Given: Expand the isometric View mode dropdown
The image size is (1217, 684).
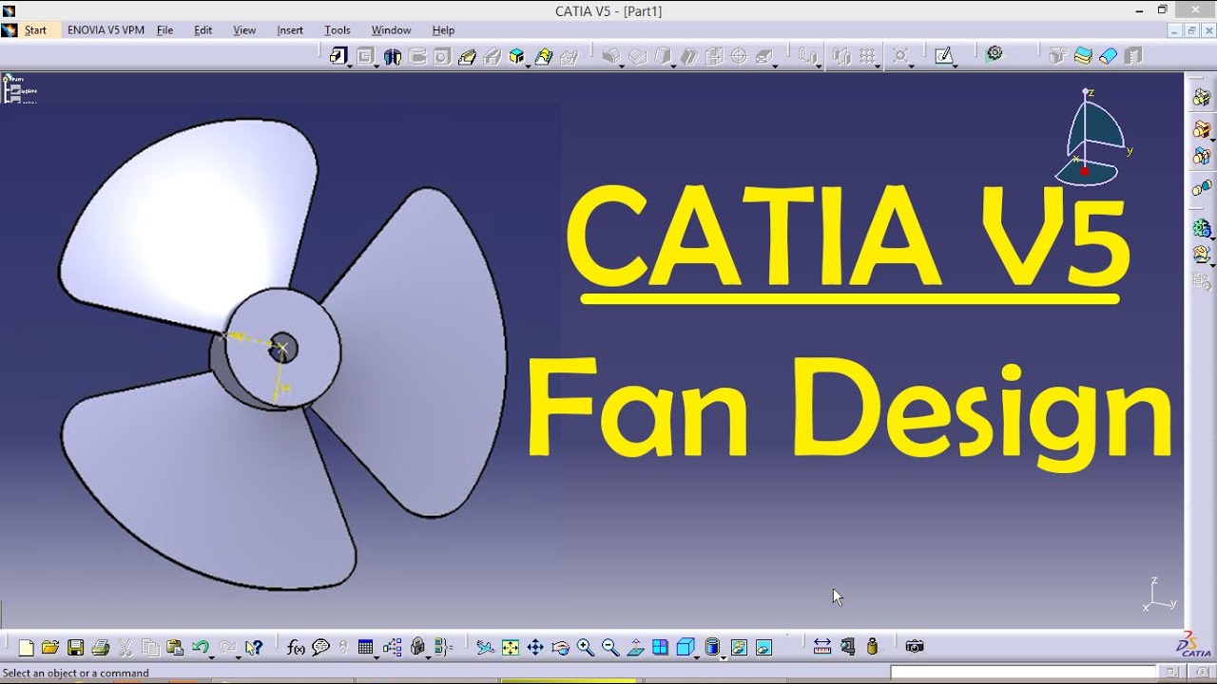Looking at the screenshot, I should click(x=697, y=656).
